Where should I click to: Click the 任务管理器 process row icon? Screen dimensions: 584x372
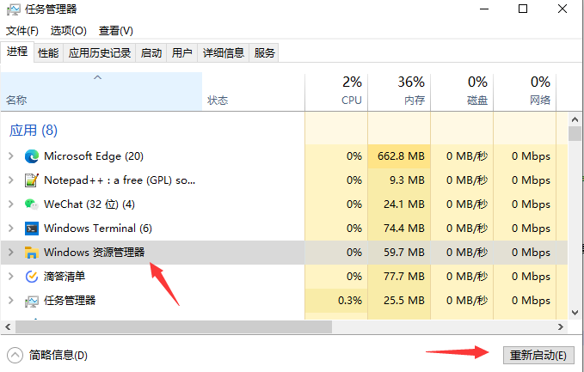32,301
